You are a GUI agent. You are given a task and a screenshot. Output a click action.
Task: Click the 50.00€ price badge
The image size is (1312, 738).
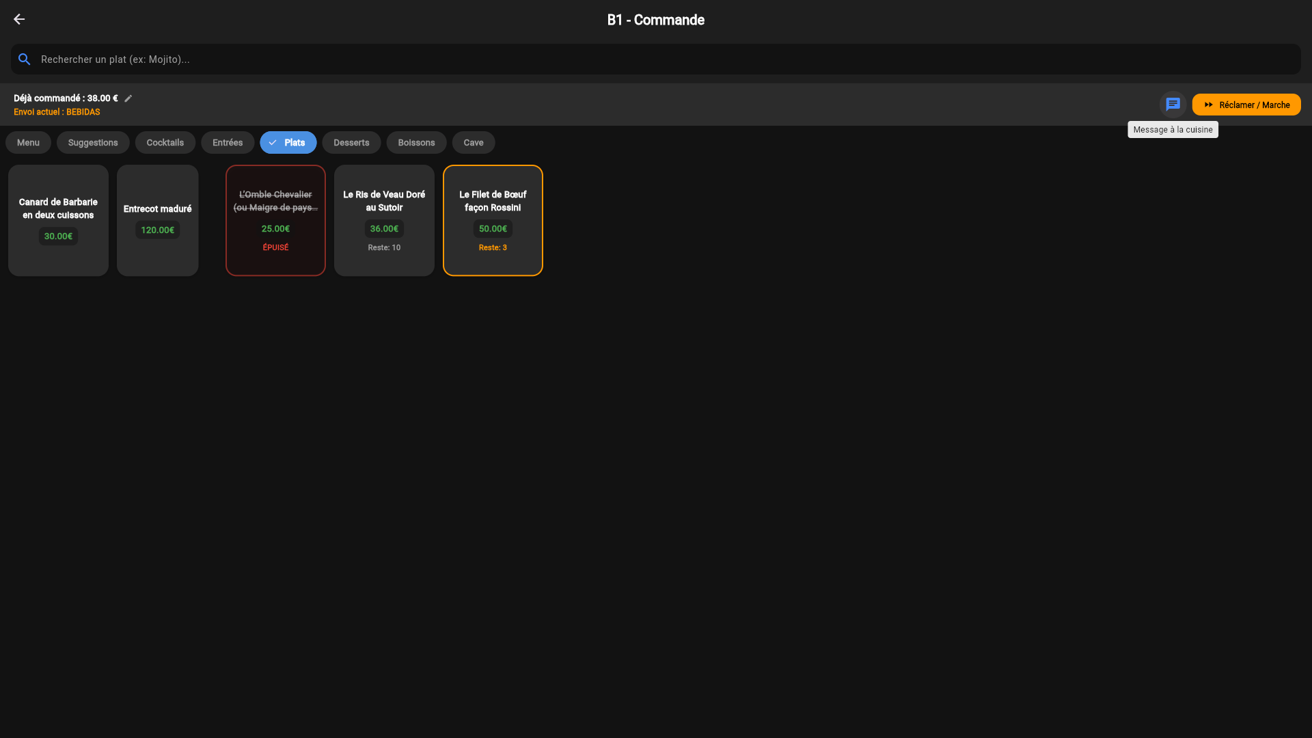[x=493, y=229]
